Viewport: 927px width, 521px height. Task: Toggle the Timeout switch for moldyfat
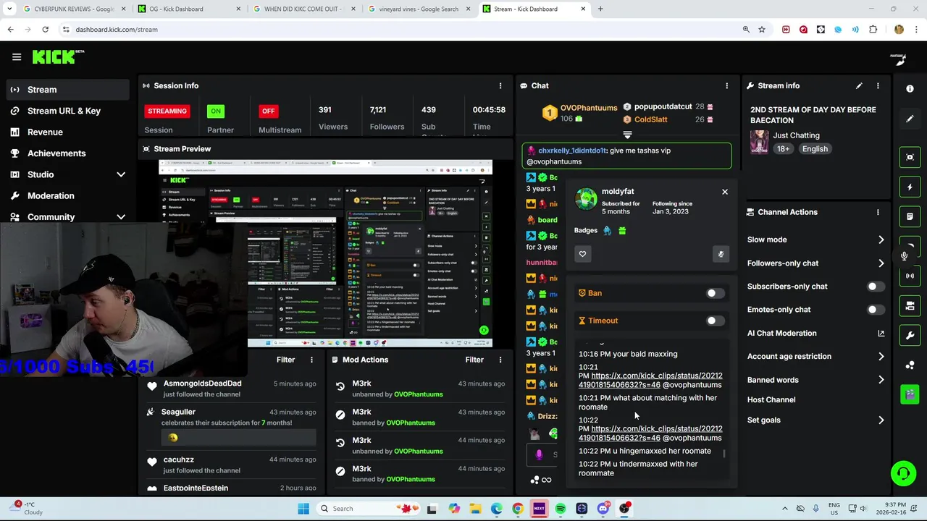[714, 321]
